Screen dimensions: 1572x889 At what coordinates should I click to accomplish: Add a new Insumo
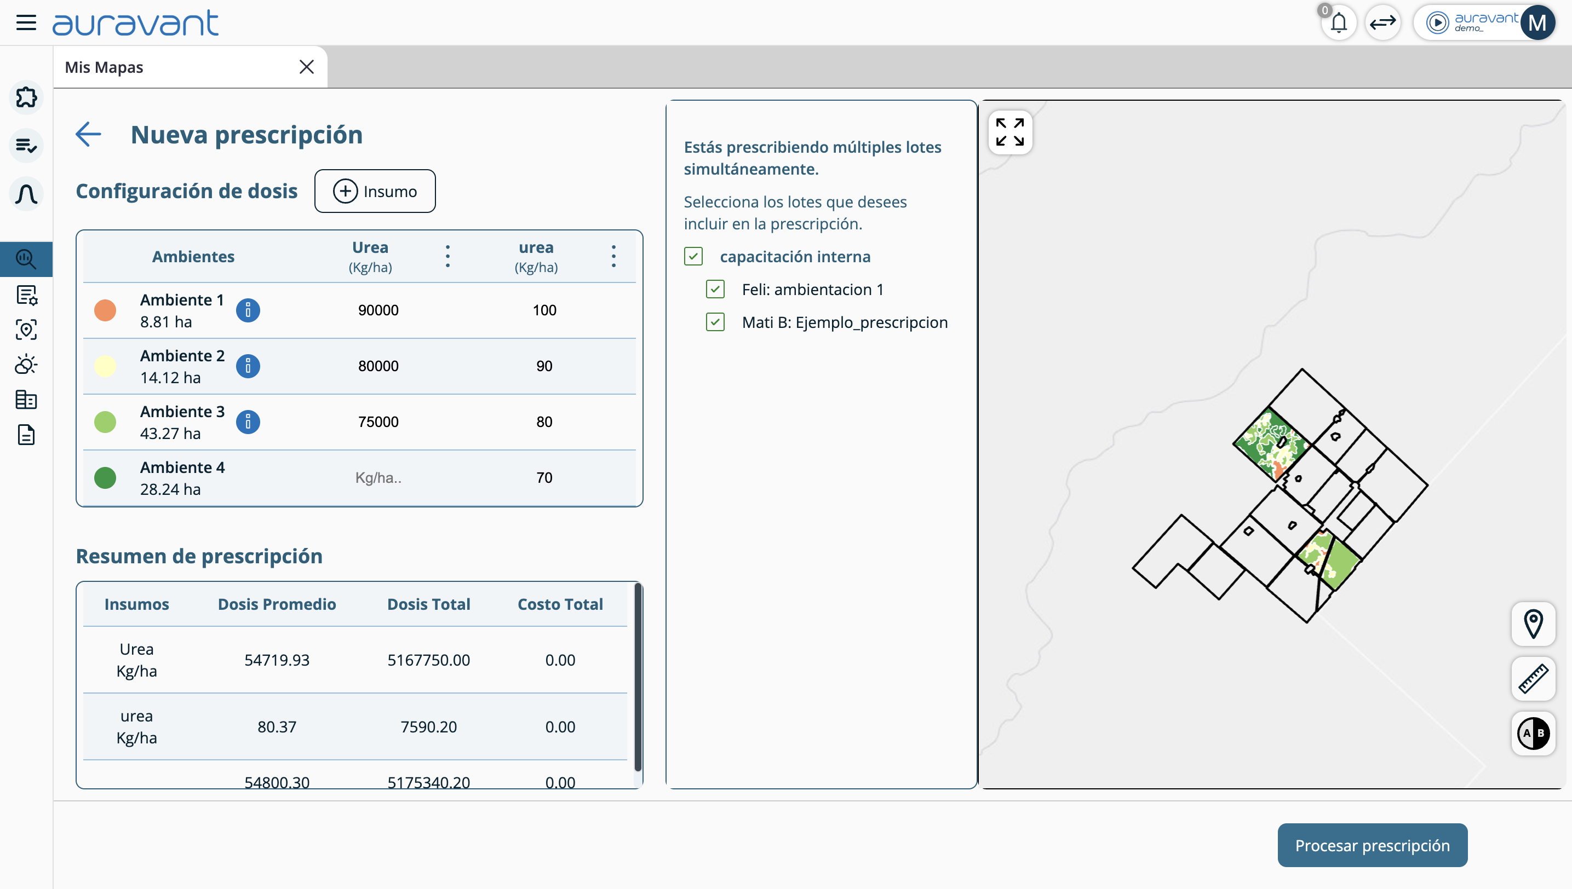(375, 191)
